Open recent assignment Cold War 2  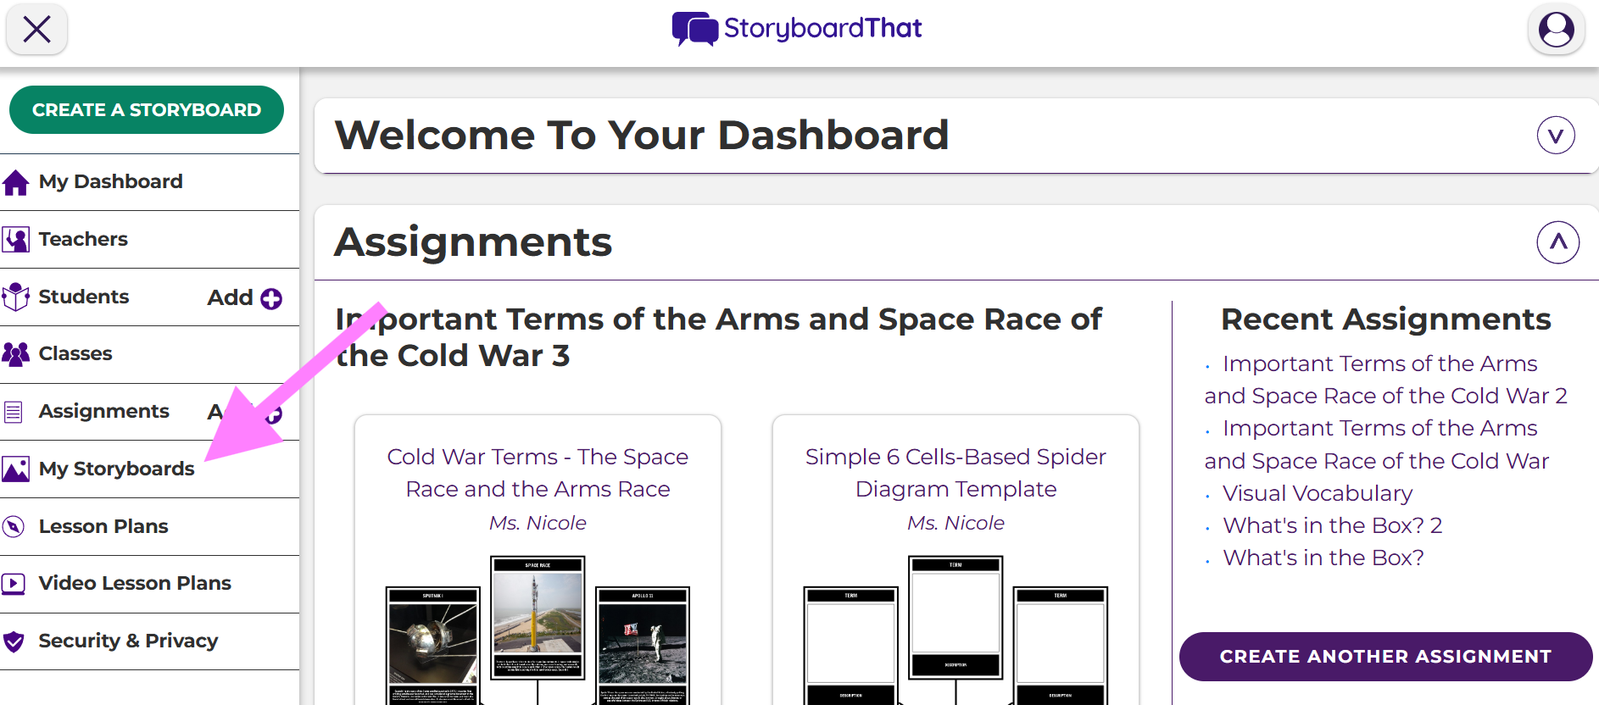[x=1385, y=380]
